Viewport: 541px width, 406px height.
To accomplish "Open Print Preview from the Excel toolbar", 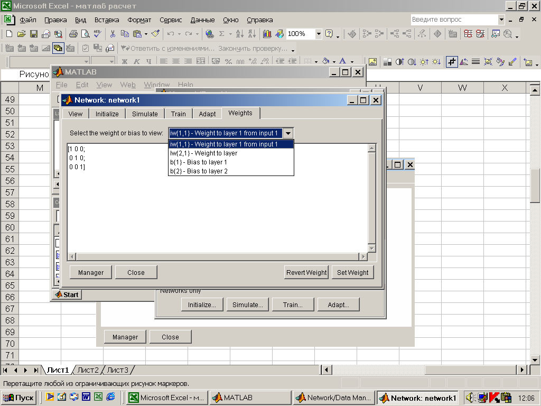I will click(85, 34).
